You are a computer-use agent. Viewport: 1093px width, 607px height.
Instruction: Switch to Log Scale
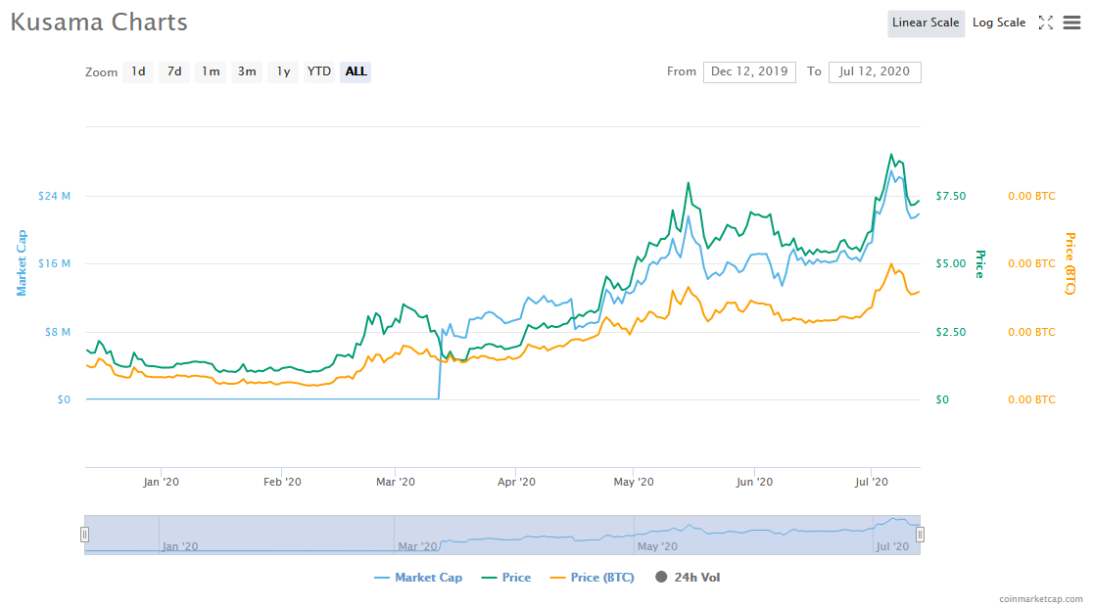999,23
